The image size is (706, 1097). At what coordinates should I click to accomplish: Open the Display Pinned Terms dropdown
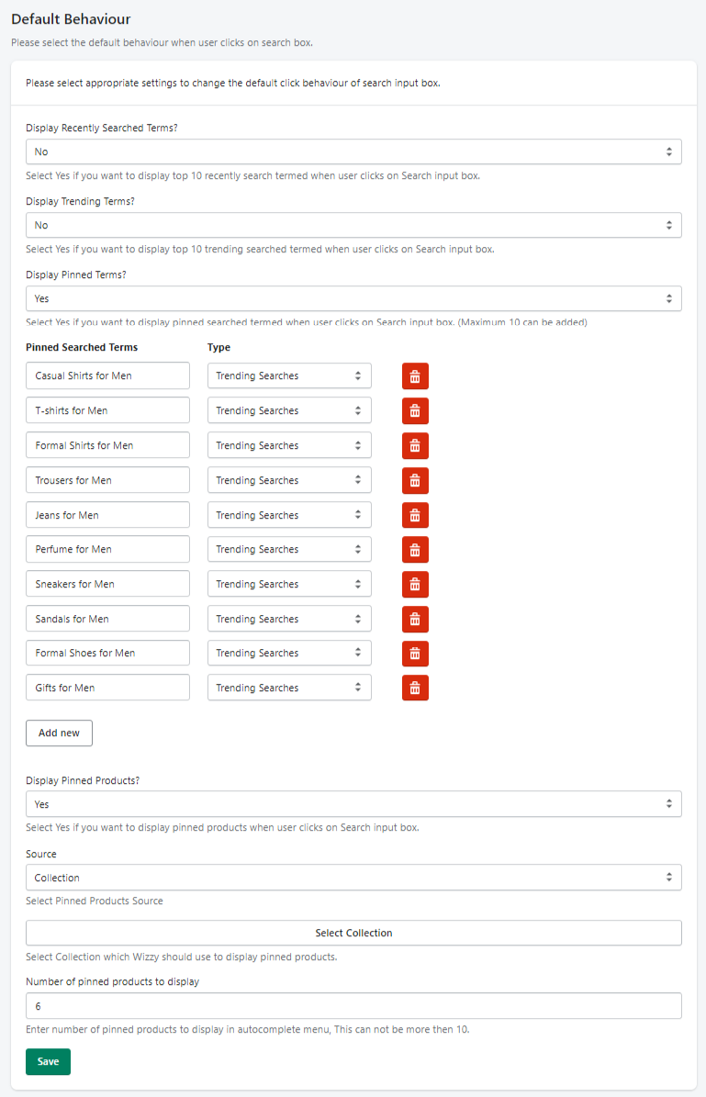point(353,298)
